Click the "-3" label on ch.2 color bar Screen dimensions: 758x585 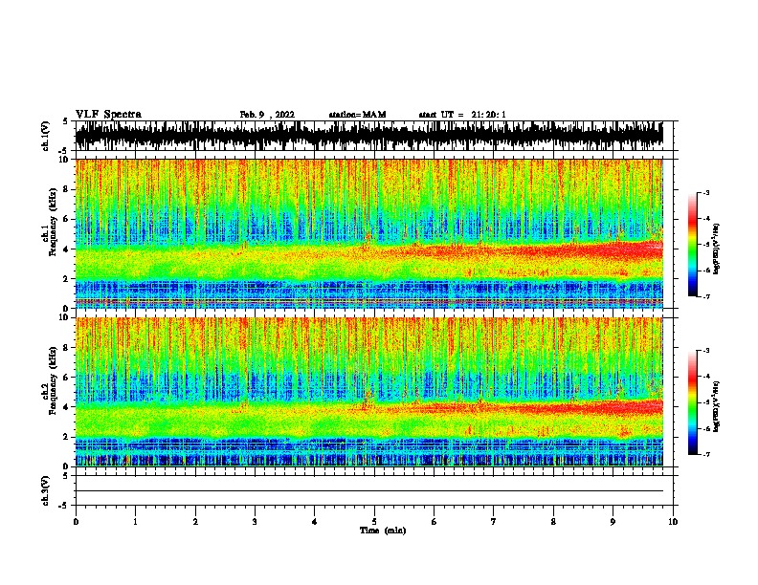705,351
